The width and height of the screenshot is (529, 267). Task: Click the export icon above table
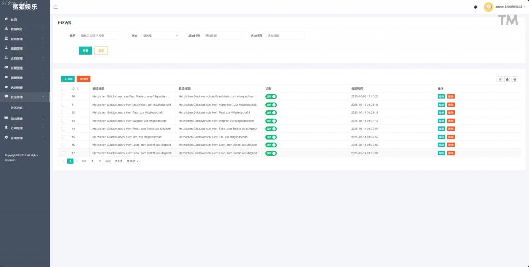(507, 79)
